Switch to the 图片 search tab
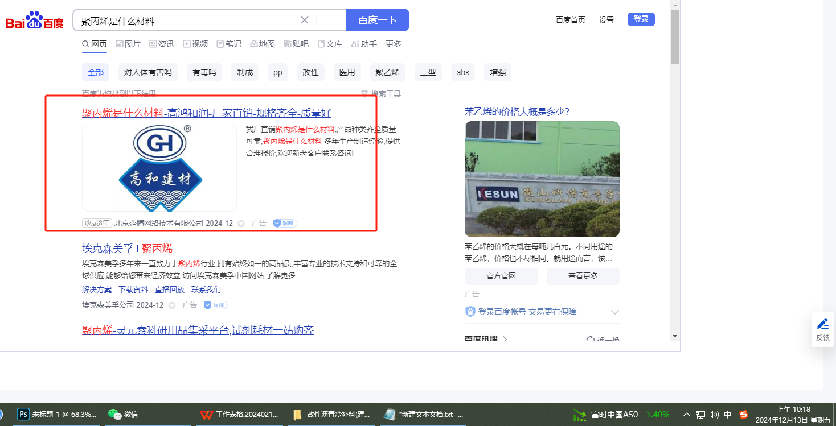The image size is (836, 426). [x=128, y=44]
